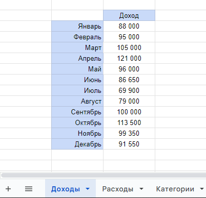Select the Декабрь label cell
This screenshot has height=198, width=206.
pos(77,144)
